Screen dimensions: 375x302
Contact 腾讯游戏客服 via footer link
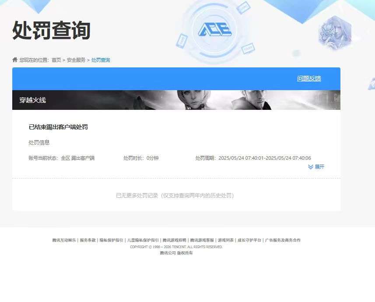(202, 240)
